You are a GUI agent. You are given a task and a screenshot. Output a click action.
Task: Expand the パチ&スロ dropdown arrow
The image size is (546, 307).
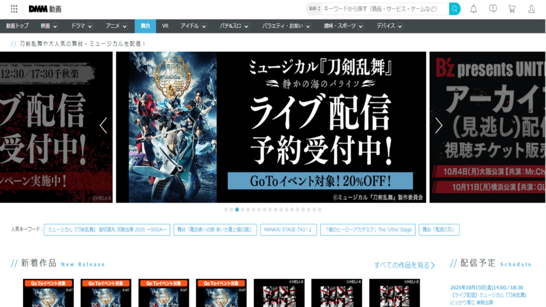[246, 27]
